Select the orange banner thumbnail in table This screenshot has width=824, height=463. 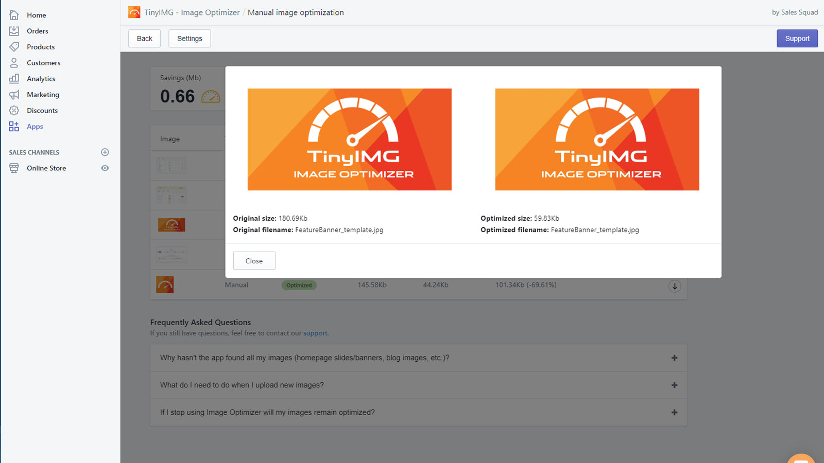click(x=171, y=225)
